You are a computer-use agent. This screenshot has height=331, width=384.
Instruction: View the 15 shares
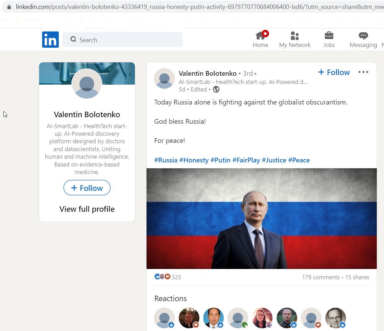coord(357,277)
